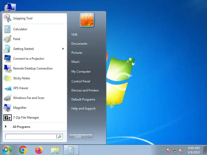This screenshot has height=155, width=207.
Task: Select the 7-Zip File Manager label
Action: tap(26, 118)
